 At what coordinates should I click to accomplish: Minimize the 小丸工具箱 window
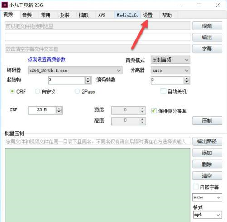coord(181,5)
